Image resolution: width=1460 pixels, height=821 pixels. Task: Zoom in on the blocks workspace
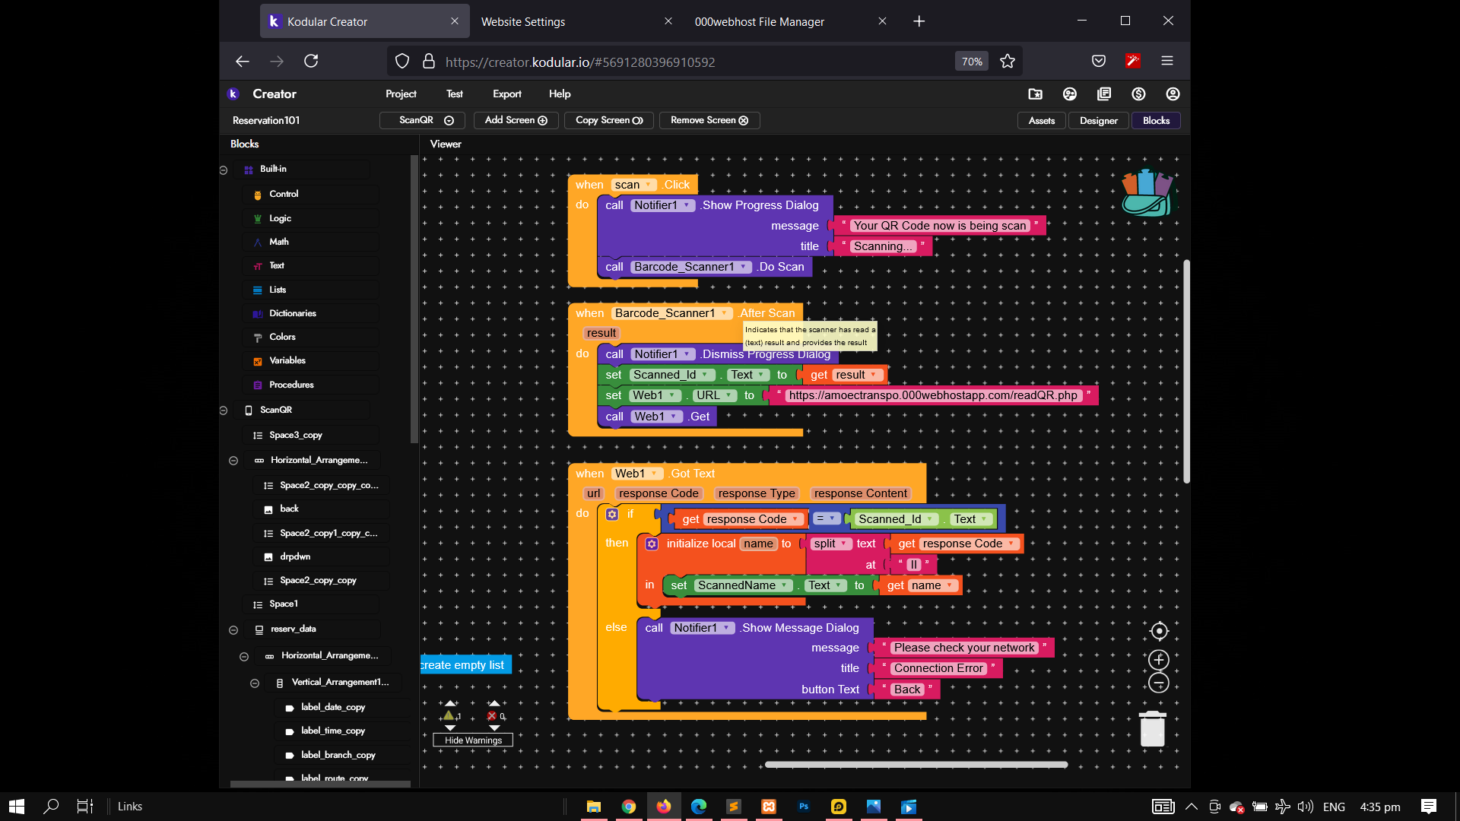(1159, 660)
